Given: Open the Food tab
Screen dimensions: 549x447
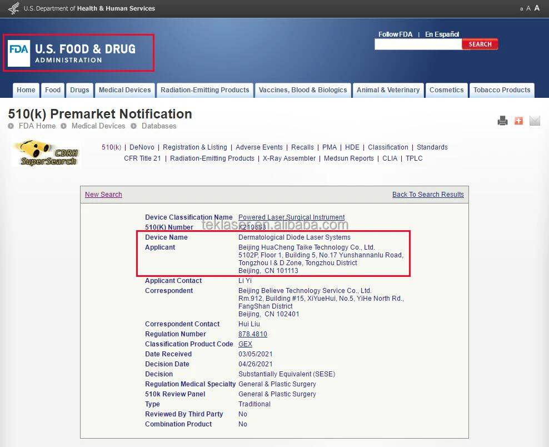Looking at the screenshot, I should pyautogui.click(x=53, y=90).
